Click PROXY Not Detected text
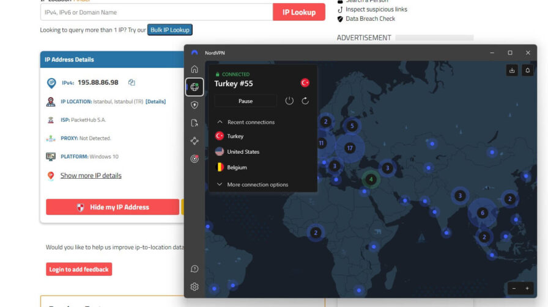Viewport: 548px width, 307px height. point(86,138)
